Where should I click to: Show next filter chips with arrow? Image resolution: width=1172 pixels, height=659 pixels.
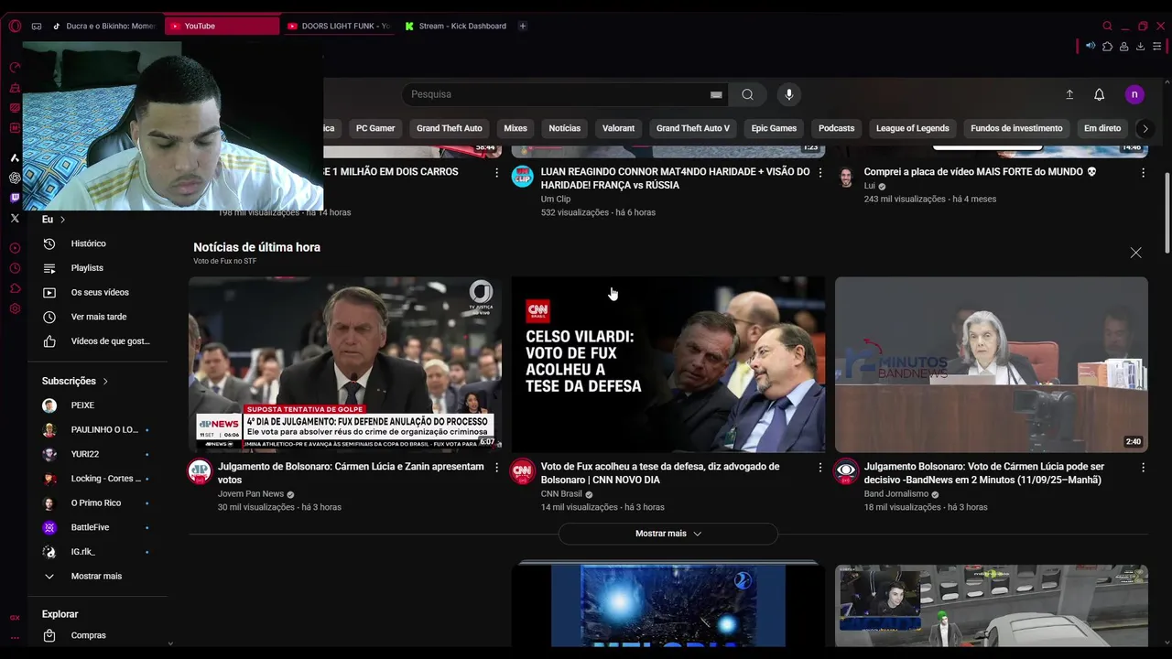coord(1145,128)
